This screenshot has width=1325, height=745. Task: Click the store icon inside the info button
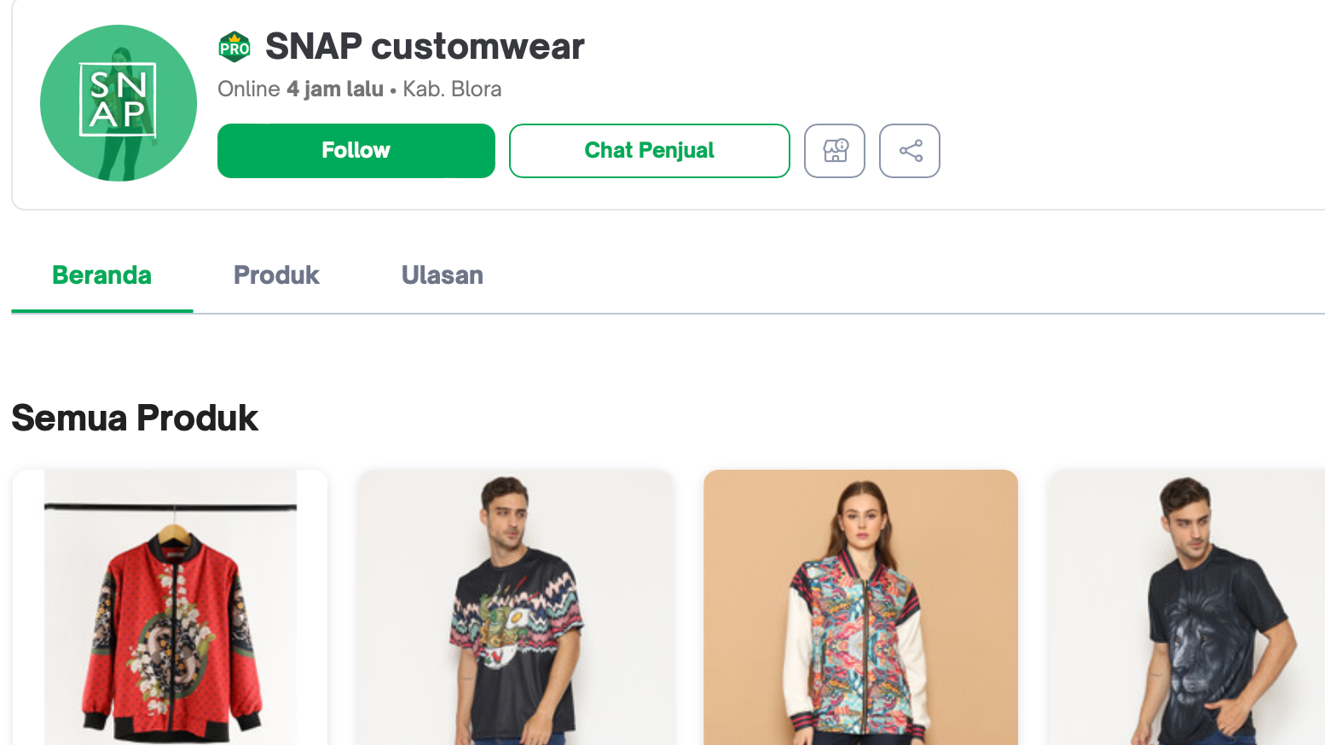(x=835, y=151)
